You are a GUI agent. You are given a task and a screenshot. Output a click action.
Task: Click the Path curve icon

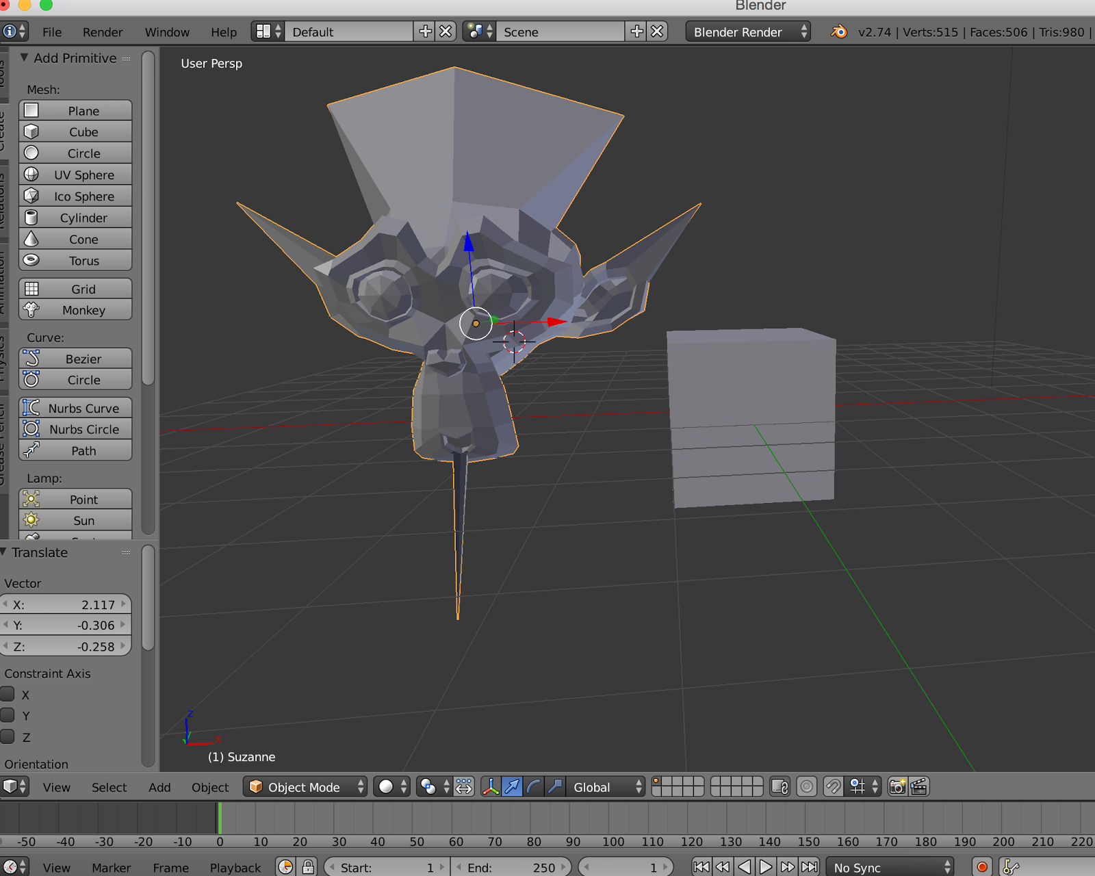tap(31, 450)
